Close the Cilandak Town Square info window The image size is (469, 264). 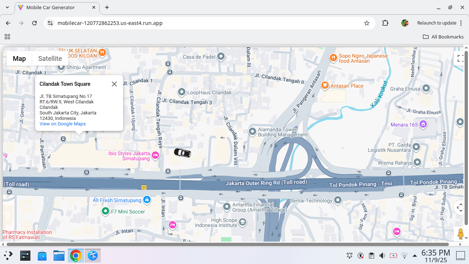coord(114,84)
